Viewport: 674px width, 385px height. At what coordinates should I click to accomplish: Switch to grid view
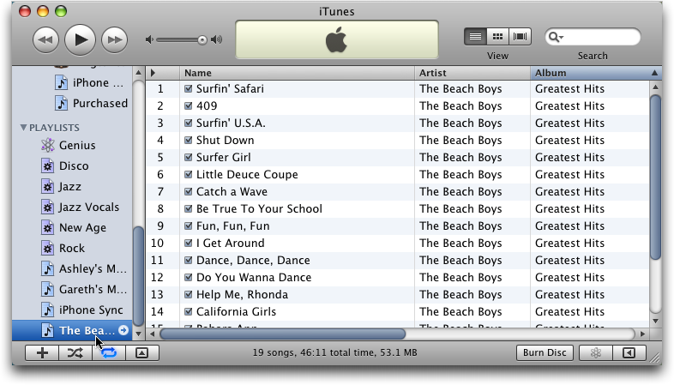pos(497,37)
